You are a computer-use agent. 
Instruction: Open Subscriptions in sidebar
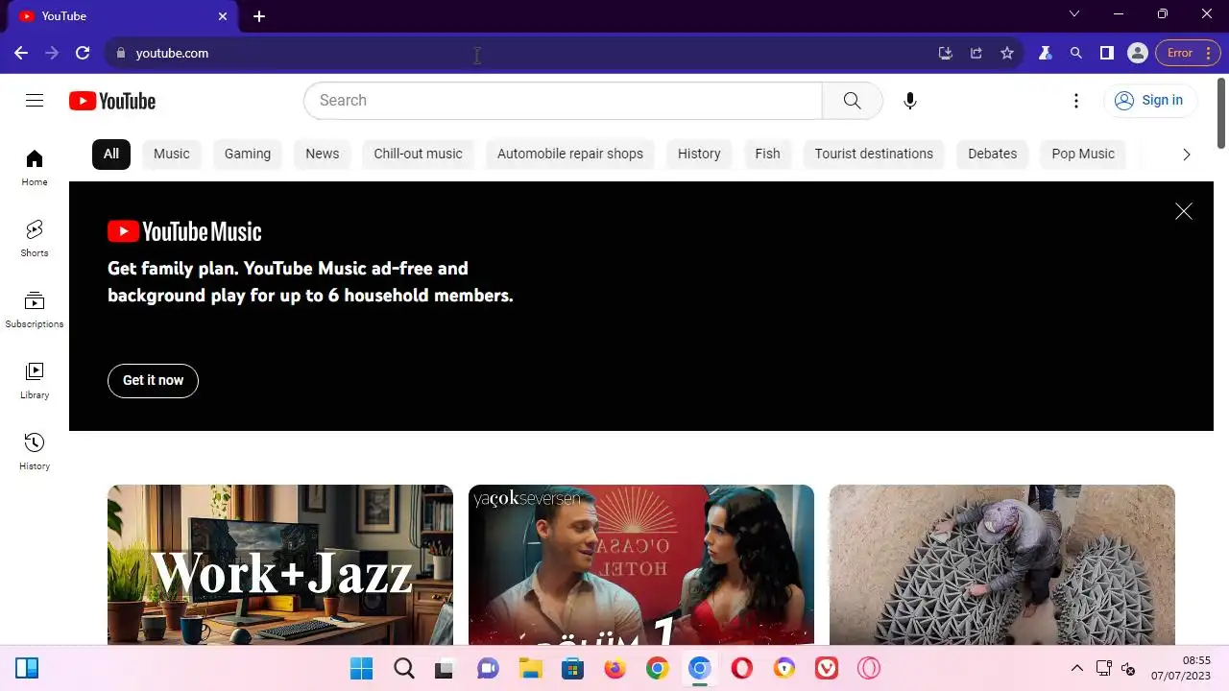tap(35, 309)
